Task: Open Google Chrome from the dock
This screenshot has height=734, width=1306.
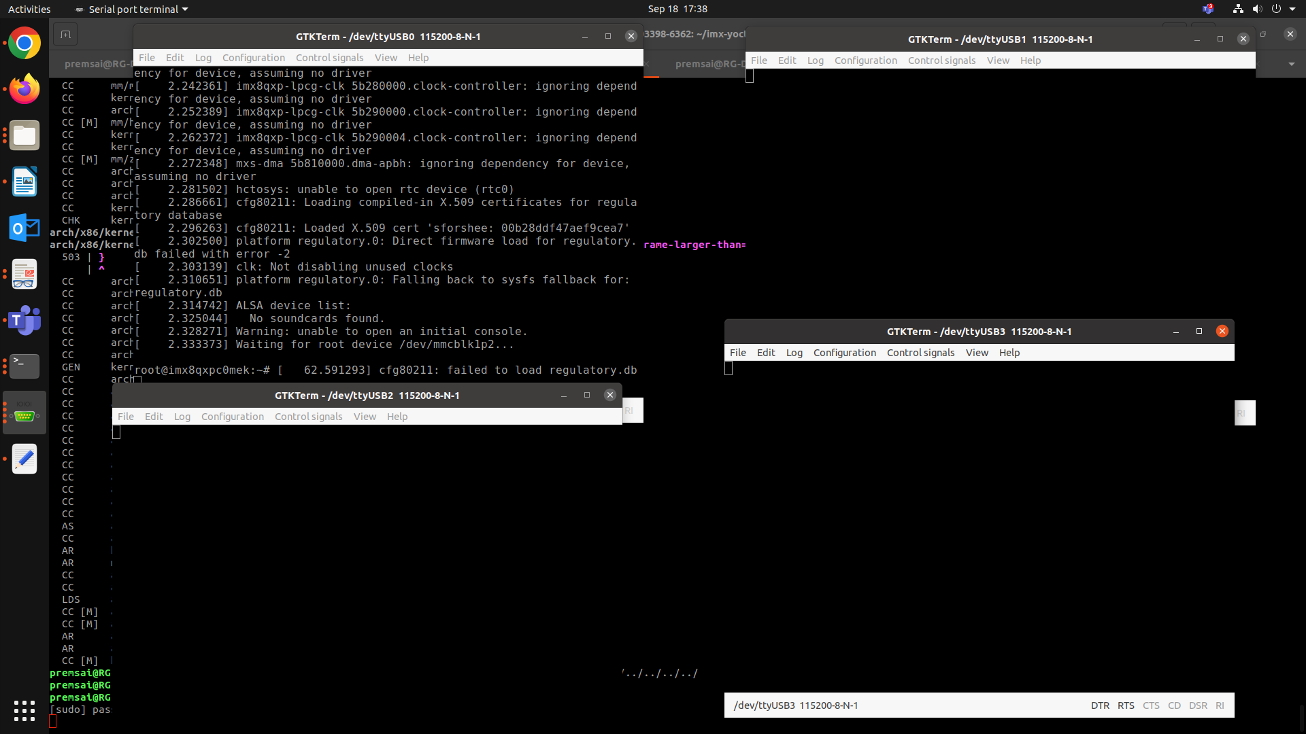Action: pos(24,43)
